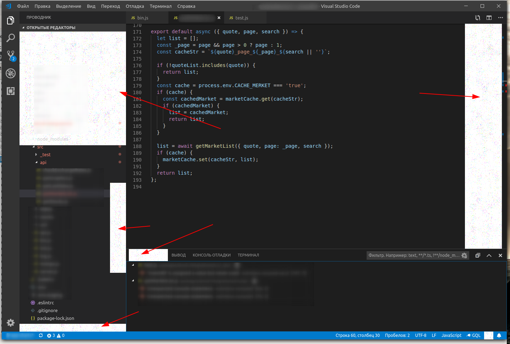This screenshot has height=344, width=510.
Task: Maximize the bottom panel with chevron
Action: pyautogui.click(x=489, y=255)
